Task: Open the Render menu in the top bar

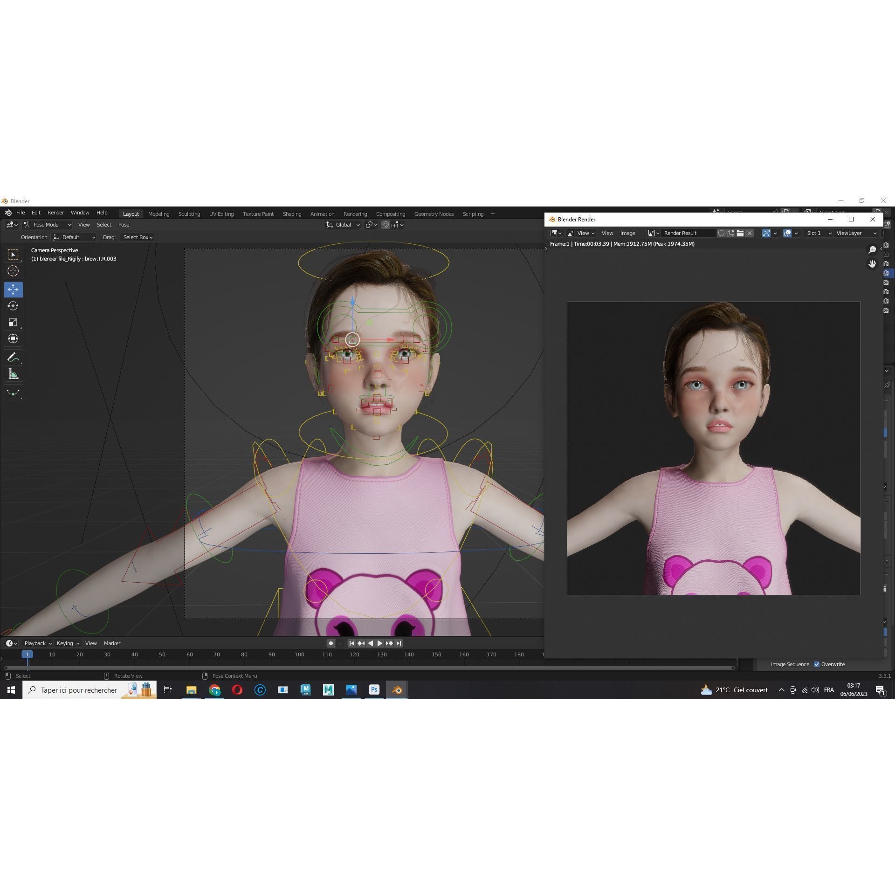Action: tap(55, 212)
